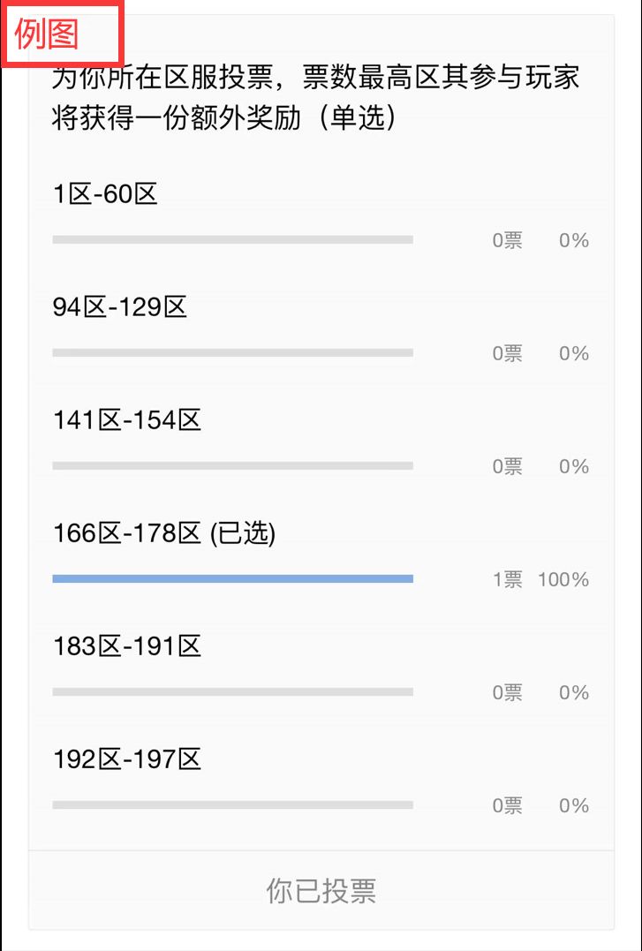Click the 0票 count for 1区-60区
The width and height of the screenshot is (642, 951).
(508, 241)
